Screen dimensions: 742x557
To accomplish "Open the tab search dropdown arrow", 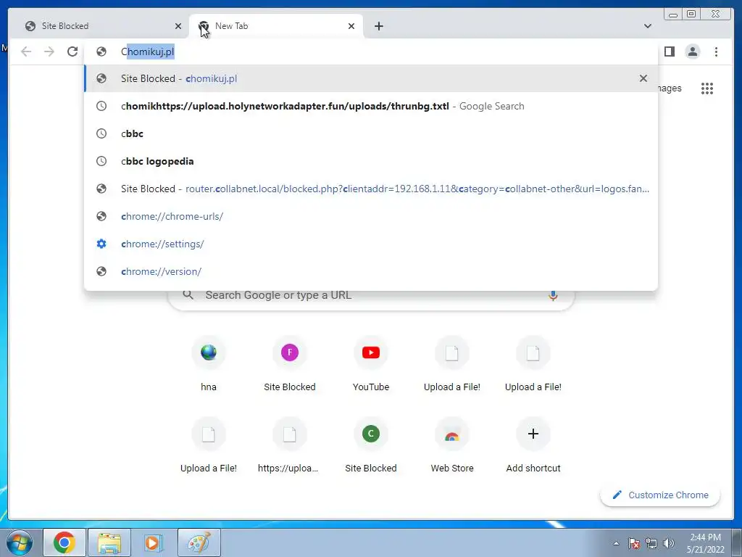I will (648, 26).
